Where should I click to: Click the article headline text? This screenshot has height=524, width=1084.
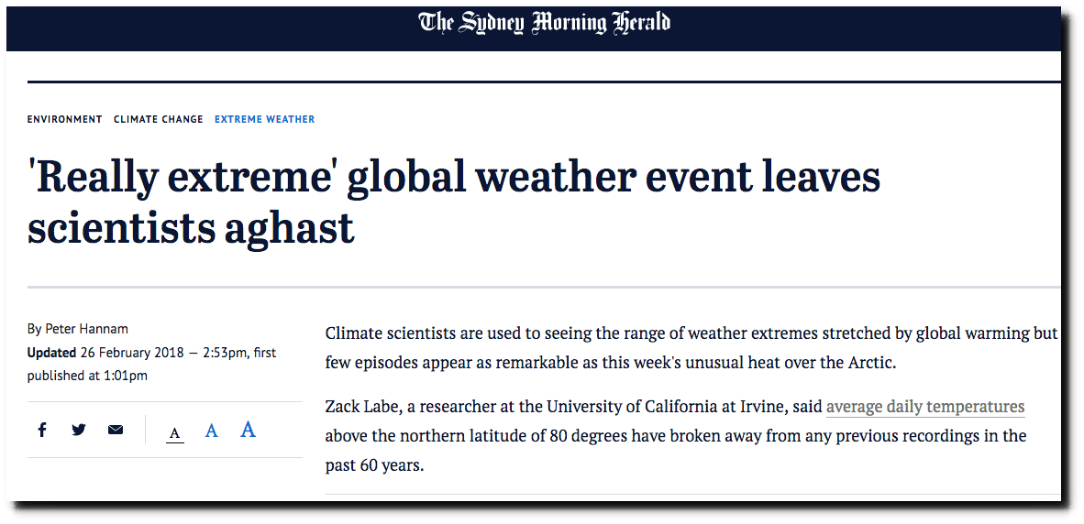[454, 202]
